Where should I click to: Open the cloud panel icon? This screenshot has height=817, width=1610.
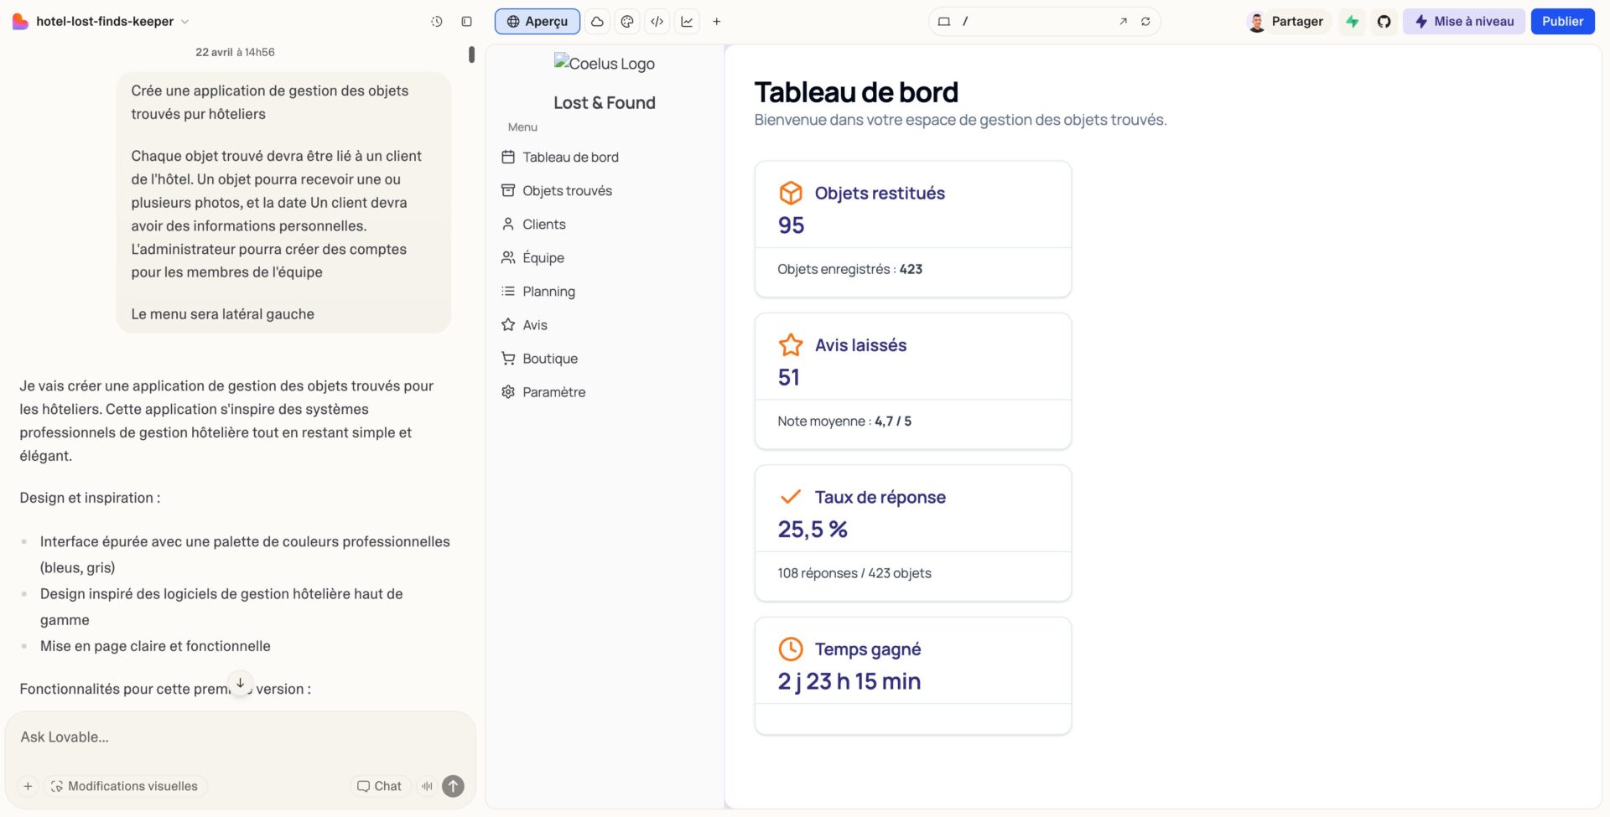tap(597, 22)
